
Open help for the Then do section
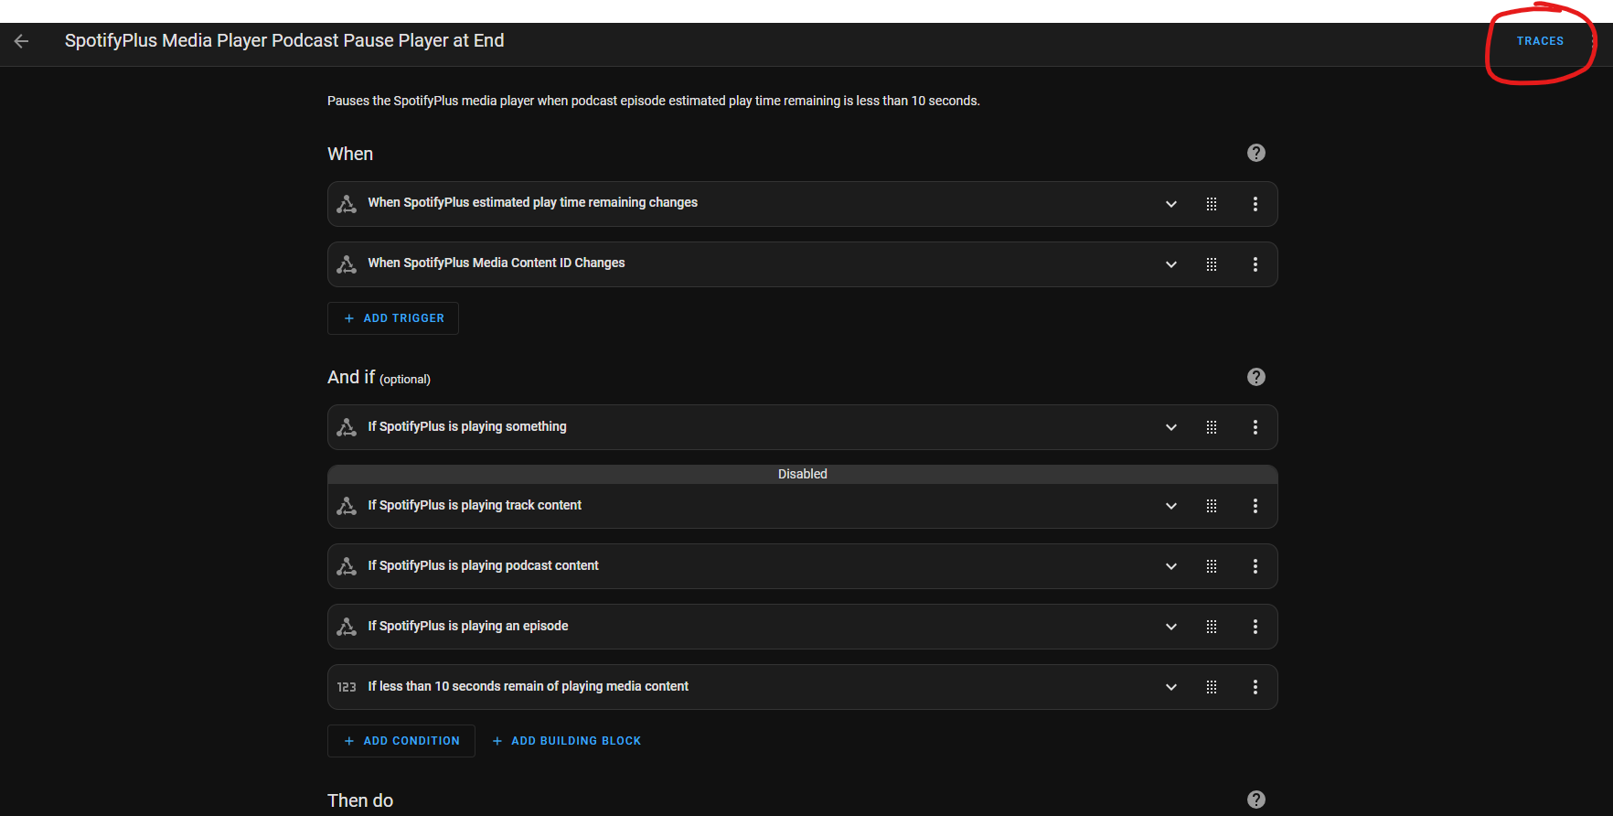click(1256, 800)
